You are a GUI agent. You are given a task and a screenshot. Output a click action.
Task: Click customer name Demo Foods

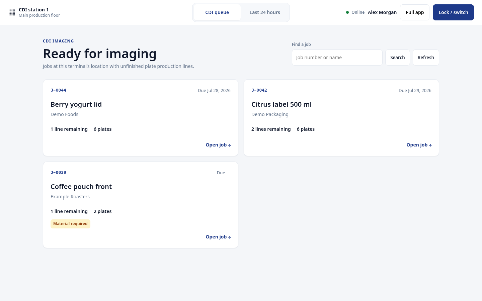click(x=64, y=114)
